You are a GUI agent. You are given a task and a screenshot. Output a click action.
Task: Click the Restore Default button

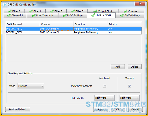[x=18, y=109]
